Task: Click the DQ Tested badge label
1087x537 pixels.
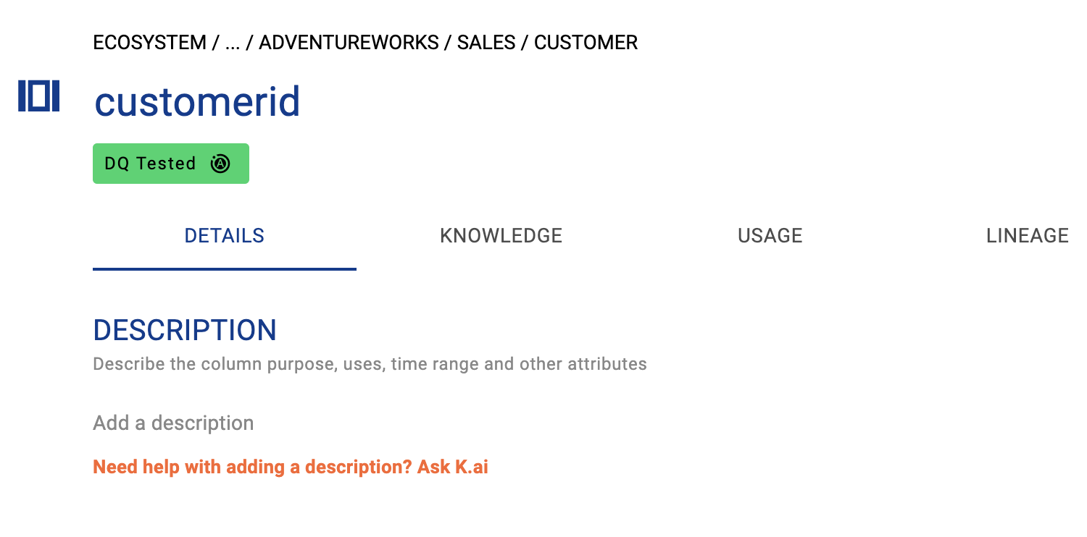Action: (x=150, y=164)
